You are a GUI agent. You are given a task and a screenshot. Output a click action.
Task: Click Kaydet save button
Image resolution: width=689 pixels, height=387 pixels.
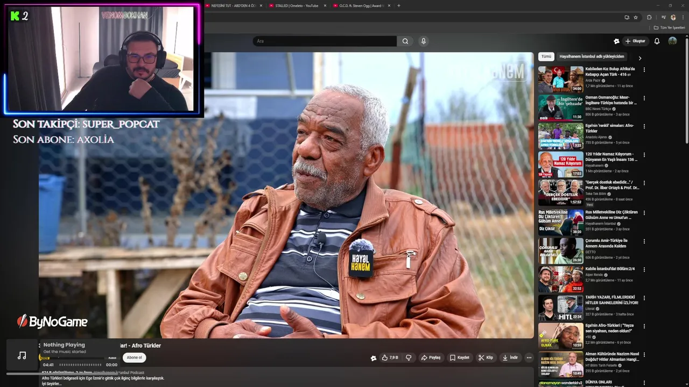(x=460, y=357)
